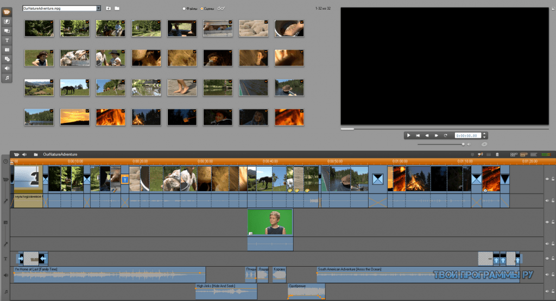
Task: Toggle mute speaker of the original audio track
Action: (x=547, y=200)
